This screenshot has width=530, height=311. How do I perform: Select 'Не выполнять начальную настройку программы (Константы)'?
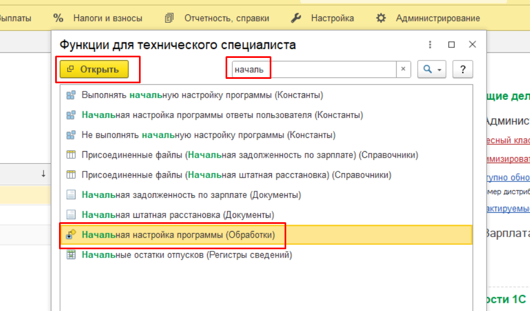(x=208, y=135)
